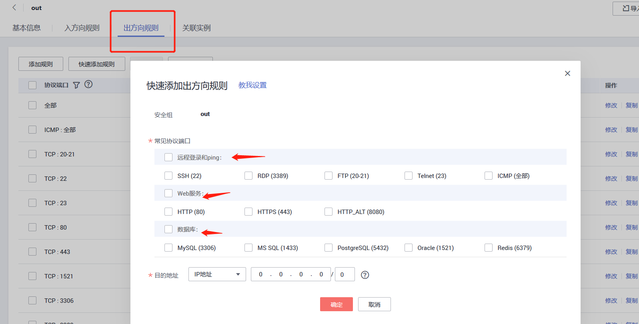Image resolution: width=639 pixels, height=324 pixels.
Task: Select MySQL (3306) checkbox
Action: 168,248
